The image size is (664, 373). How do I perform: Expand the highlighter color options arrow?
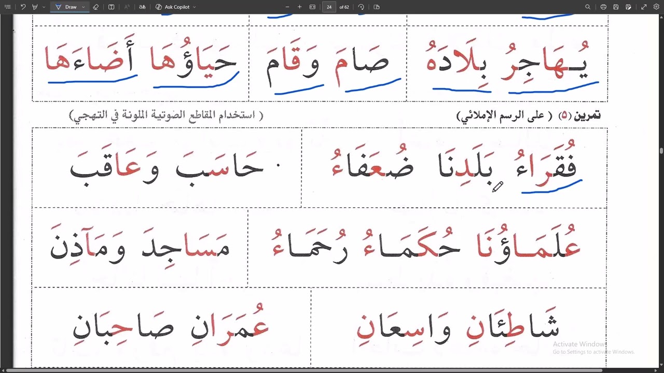(44, 7)
